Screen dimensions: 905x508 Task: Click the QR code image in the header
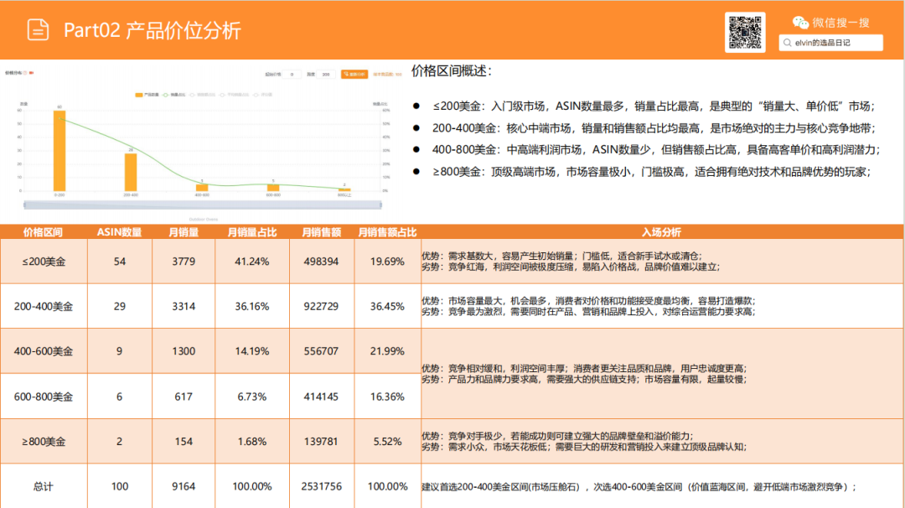(x=745, y=32)
